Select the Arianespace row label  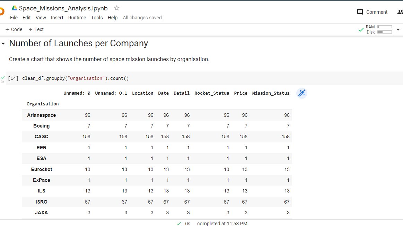point(41,115)
